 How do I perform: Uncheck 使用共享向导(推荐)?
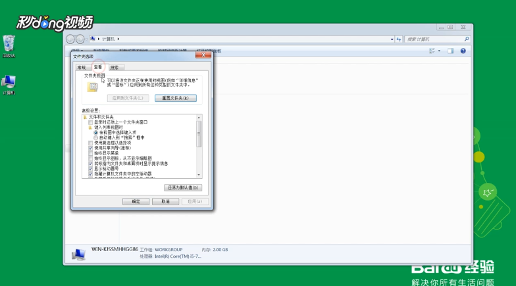[x=91, y=149]
